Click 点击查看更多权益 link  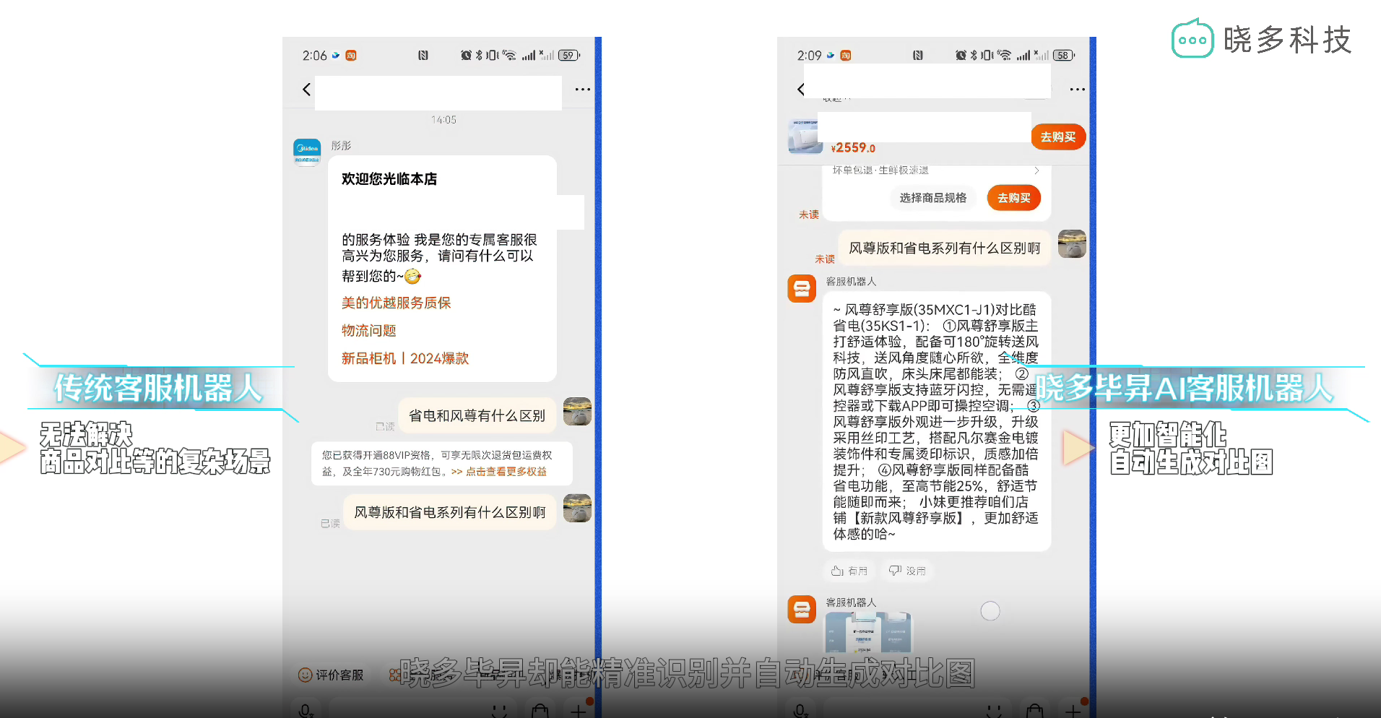[x=506, y=472]
